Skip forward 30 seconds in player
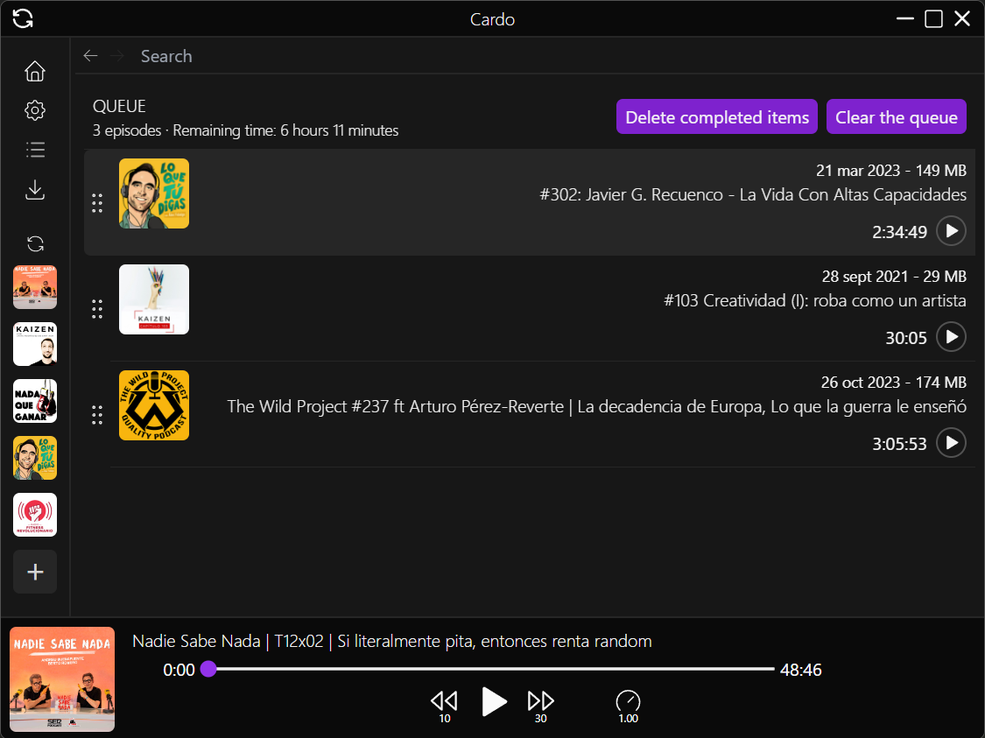The image size is (985, 738). [541, 705]
